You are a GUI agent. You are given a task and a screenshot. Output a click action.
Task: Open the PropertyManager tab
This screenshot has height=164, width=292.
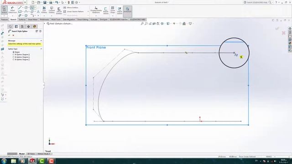point(16,26)
